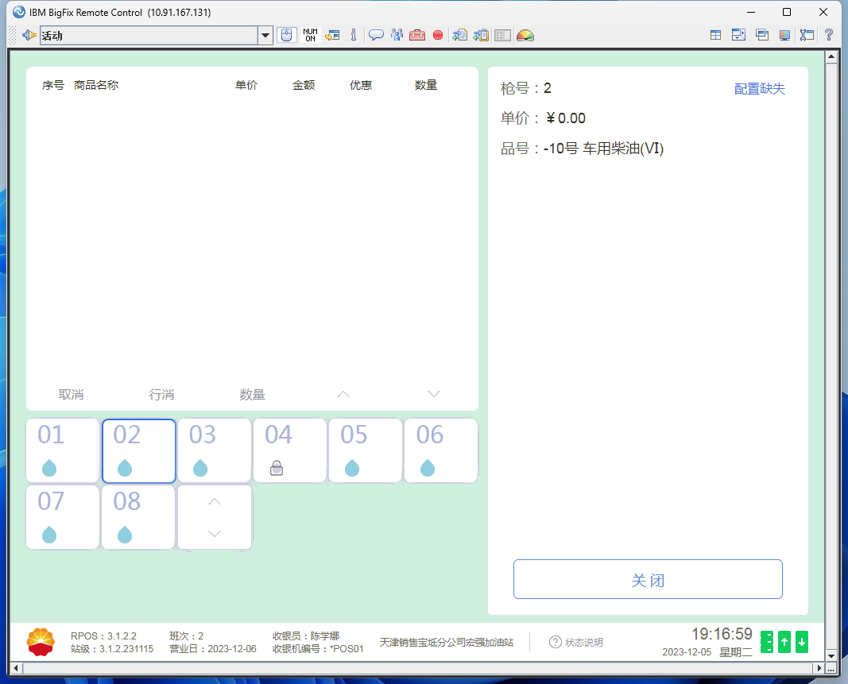
Task: Open the help question mark icon
Action: (x=828, y=35)
